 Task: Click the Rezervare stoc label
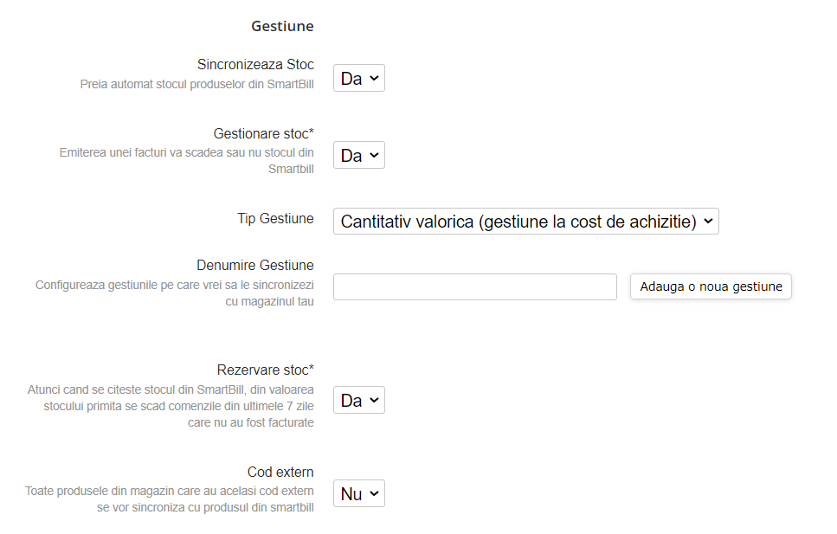(266, 370)
